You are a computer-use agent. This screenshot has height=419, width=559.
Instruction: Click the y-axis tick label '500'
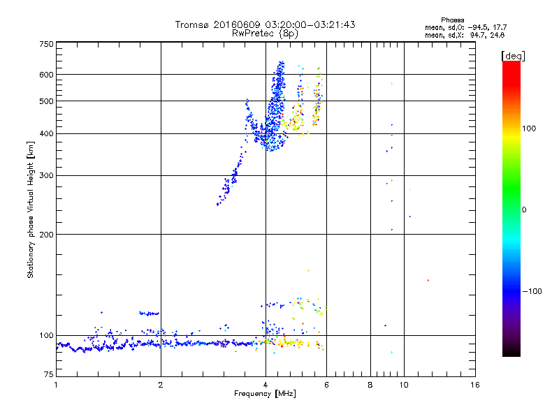click(x=46, y=101)
